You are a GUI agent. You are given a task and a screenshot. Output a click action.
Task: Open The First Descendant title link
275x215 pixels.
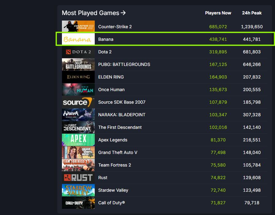click(x=120, y=127)
